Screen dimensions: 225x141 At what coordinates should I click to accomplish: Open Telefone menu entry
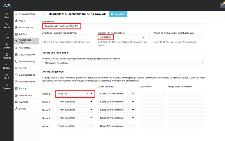26,34
